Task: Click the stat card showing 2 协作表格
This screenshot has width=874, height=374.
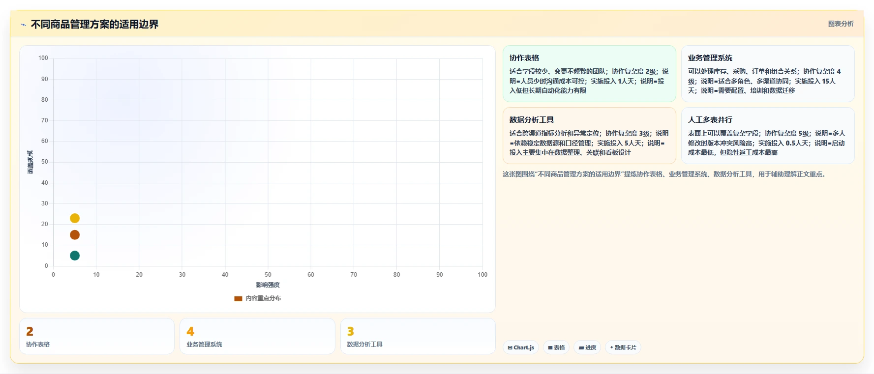Action: (x=97, y=336)
